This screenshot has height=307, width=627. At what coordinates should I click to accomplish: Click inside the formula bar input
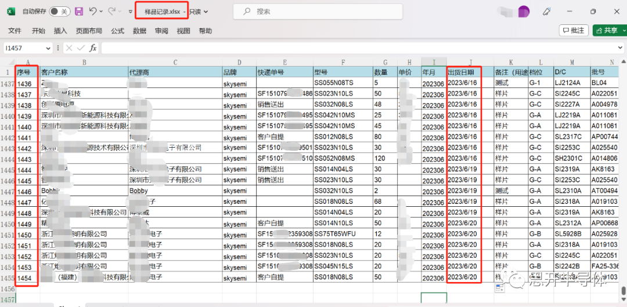point(358,48)
